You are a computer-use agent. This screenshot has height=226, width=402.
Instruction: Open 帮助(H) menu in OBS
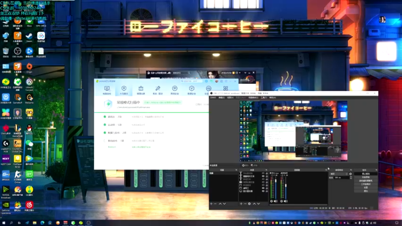point(272,97)
